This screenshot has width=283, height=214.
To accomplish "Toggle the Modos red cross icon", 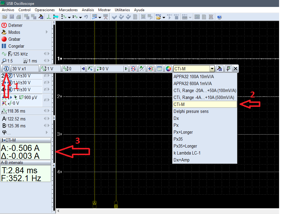I will tap(4, 32).
